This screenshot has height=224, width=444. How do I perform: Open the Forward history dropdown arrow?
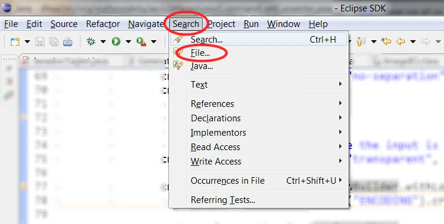click(438, 41)
